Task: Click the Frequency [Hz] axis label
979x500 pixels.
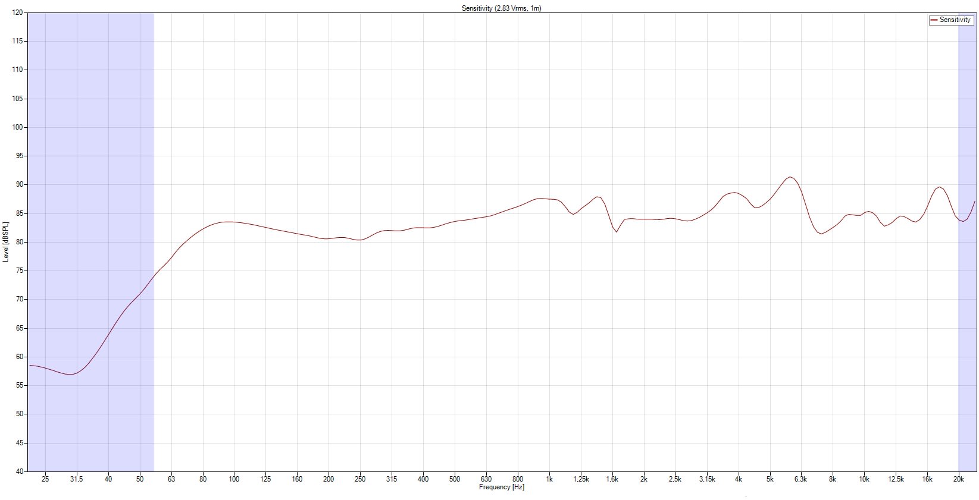Action: click(x=501, y=488)
